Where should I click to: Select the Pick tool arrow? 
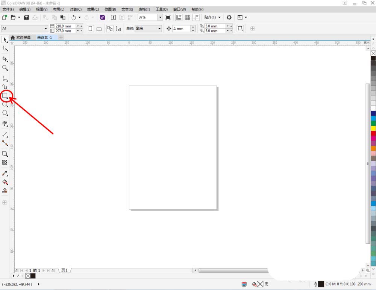pos(5,40)
